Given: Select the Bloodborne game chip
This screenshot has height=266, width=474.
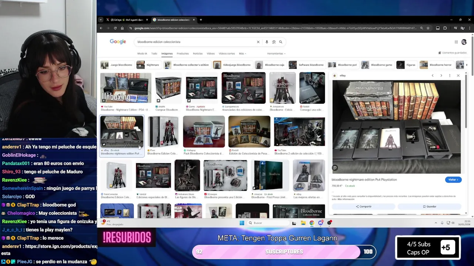Looking at the screenshot, I should tap(377, 65).
